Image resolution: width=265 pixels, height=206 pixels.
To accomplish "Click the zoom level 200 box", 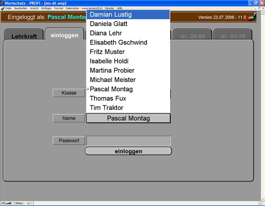I will point(3,203).
